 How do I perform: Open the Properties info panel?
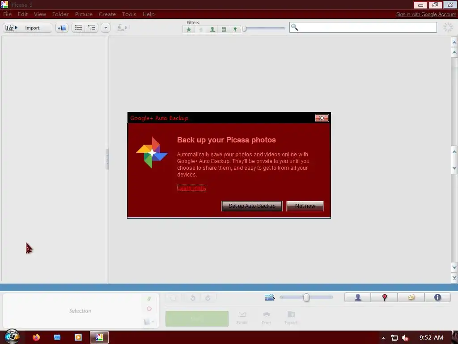[437, 297]
